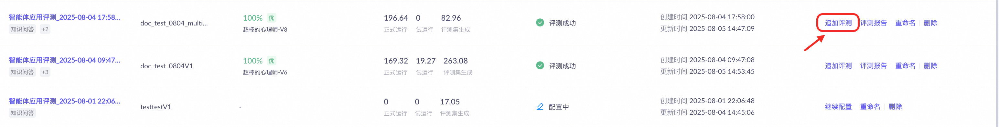Viewport: 999px width, 127px height.
Task: Click 继续配置 for testtestV1 row
Action: pos(838,106)
